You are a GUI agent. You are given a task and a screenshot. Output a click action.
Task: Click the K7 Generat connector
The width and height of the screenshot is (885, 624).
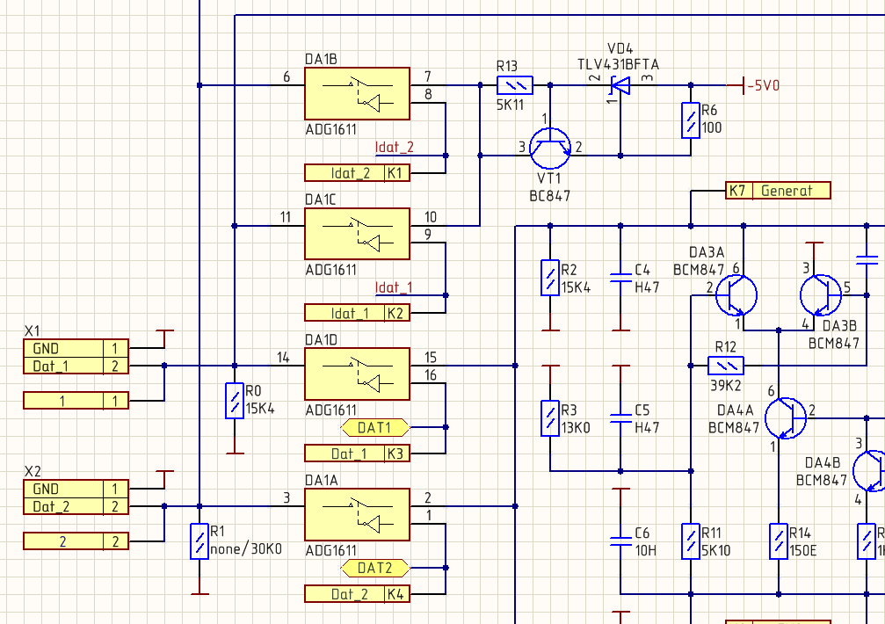click(778, 190)
